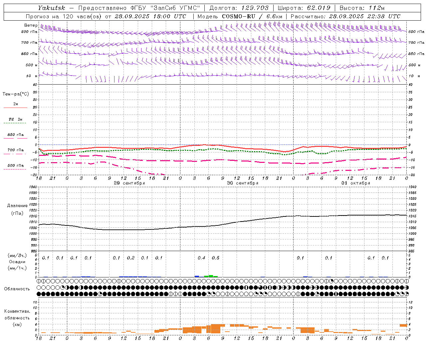Click the '700 гПа' temperature legend entry
Image resolution: width=426 pixels, height=341 pixels.
(15, 150)
